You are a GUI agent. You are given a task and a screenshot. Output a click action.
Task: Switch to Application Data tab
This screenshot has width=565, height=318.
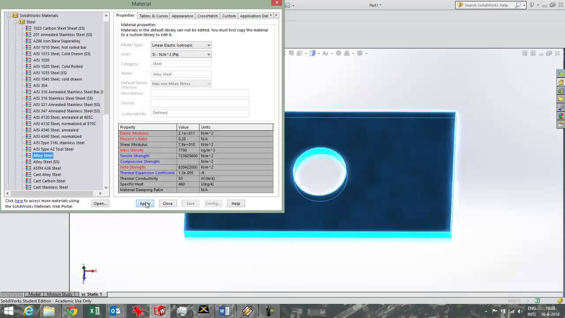click(254, 16)
